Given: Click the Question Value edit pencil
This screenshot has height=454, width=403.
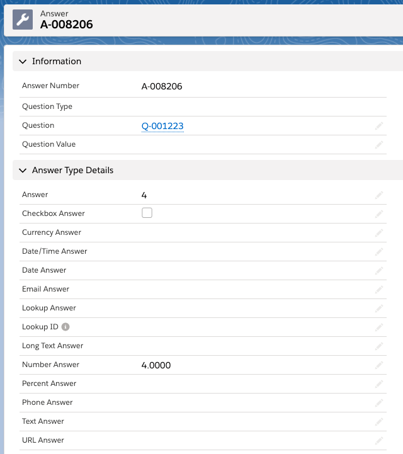Looking at the screenshot, I should [x=379, y=145].
